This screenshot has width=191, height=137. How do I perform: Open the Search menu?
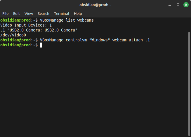point(43,13)
